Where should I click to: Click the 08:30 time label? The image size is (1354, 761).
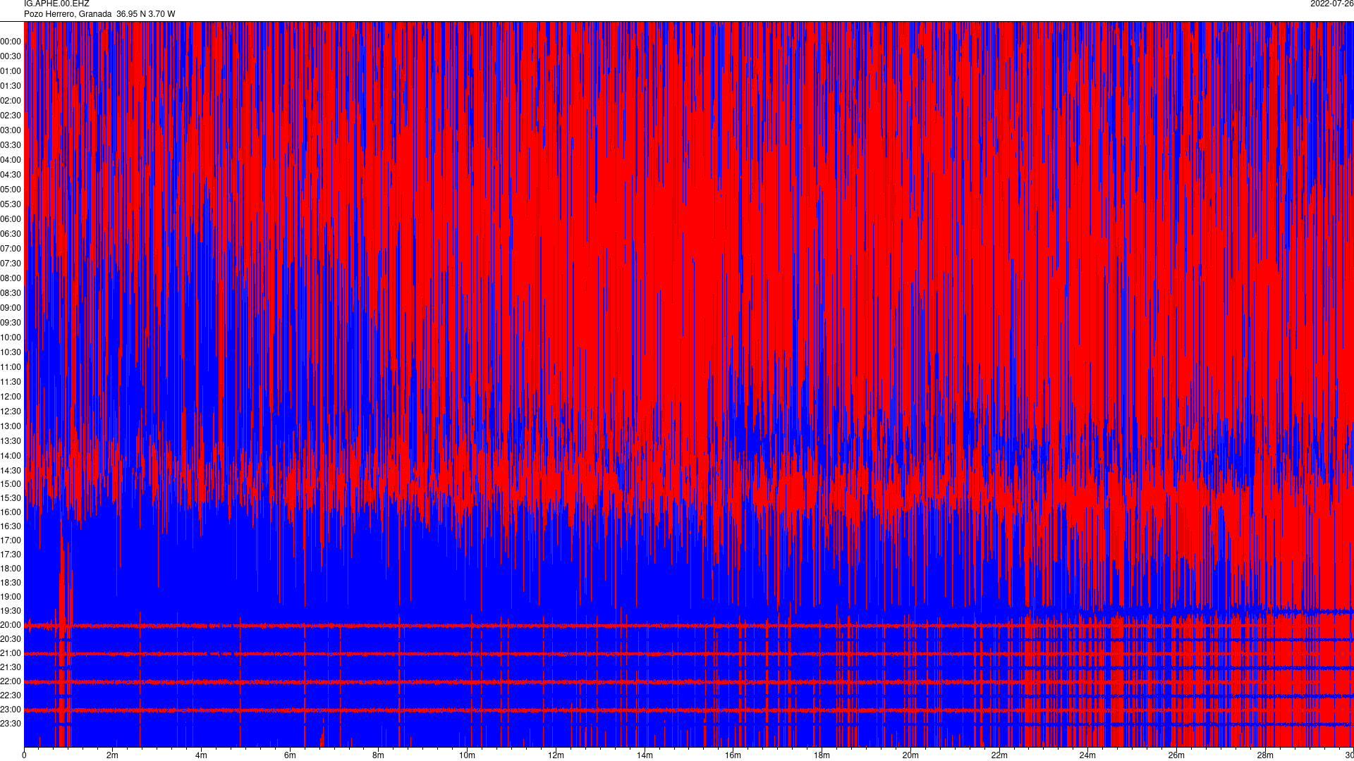pos(11,293)
